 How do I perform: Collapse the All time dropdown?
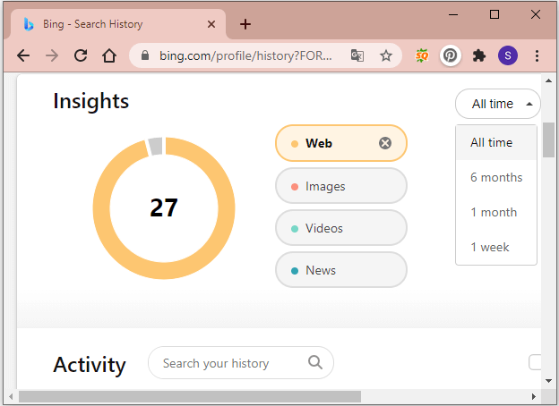click(498, 104)
